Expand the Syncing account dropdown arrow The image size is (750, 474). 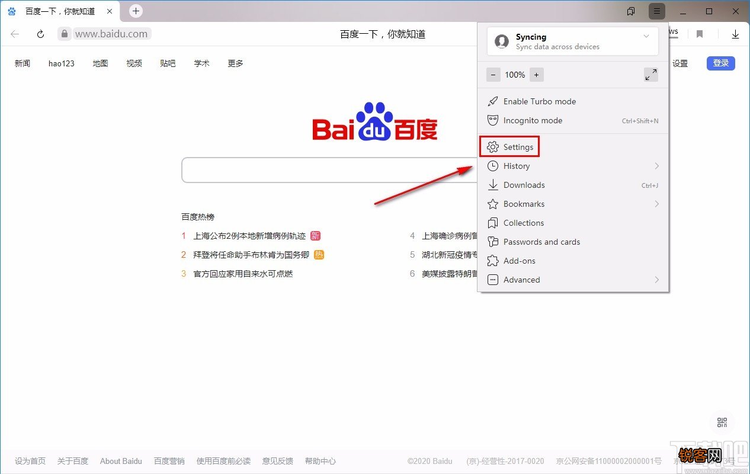pyautogui.click(x=646, y=36)
